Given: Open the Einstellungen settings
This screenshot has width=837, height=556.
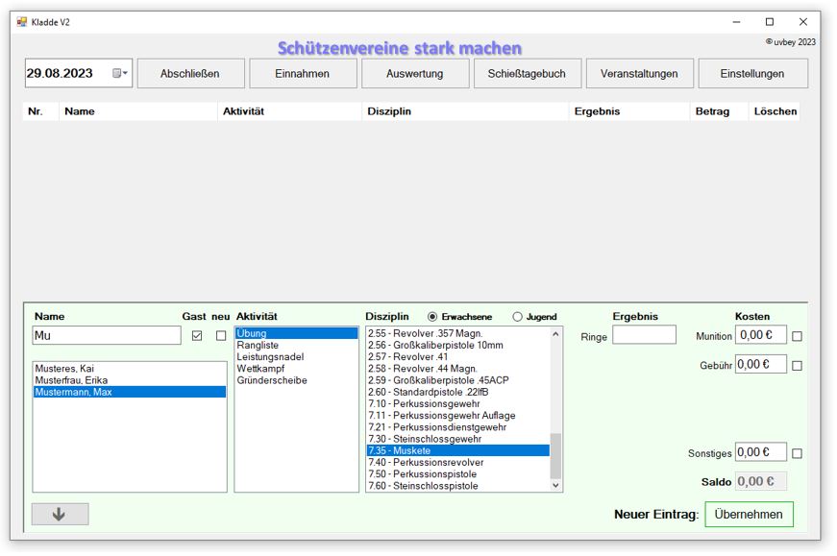Looking at the screenshot, I should tap(752, 74).
